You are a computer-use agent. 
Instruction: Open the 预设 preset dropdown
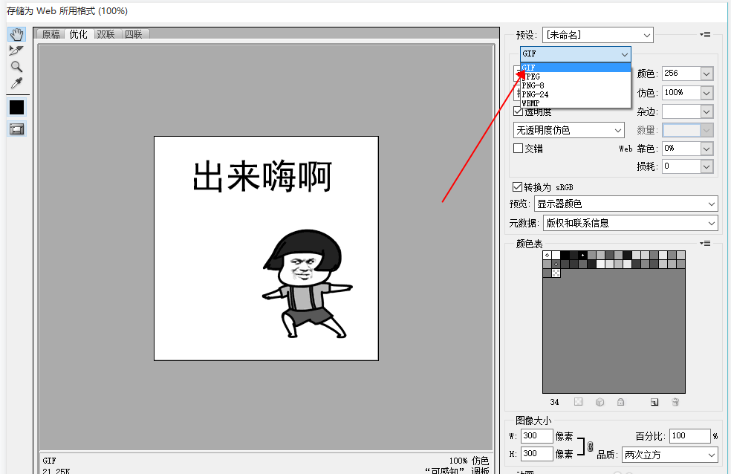point(598,35)
